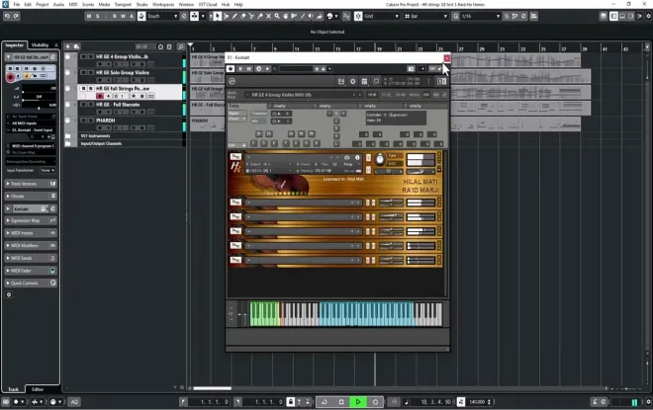The image size is (653, 410).
Task: Open instrument info icon in Kontakt header
Action: tap(357, 158)
